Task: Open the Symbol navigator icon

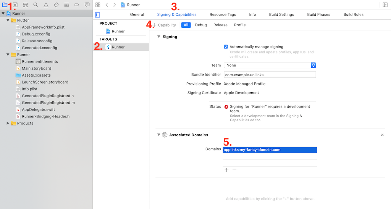Action: pyautogui.click(x=25, y=5)
